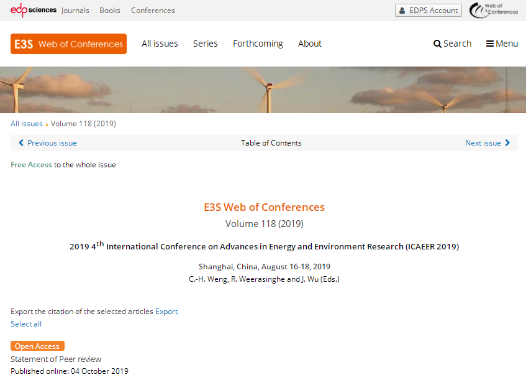Click the EDPS Account button

(429, 11)
